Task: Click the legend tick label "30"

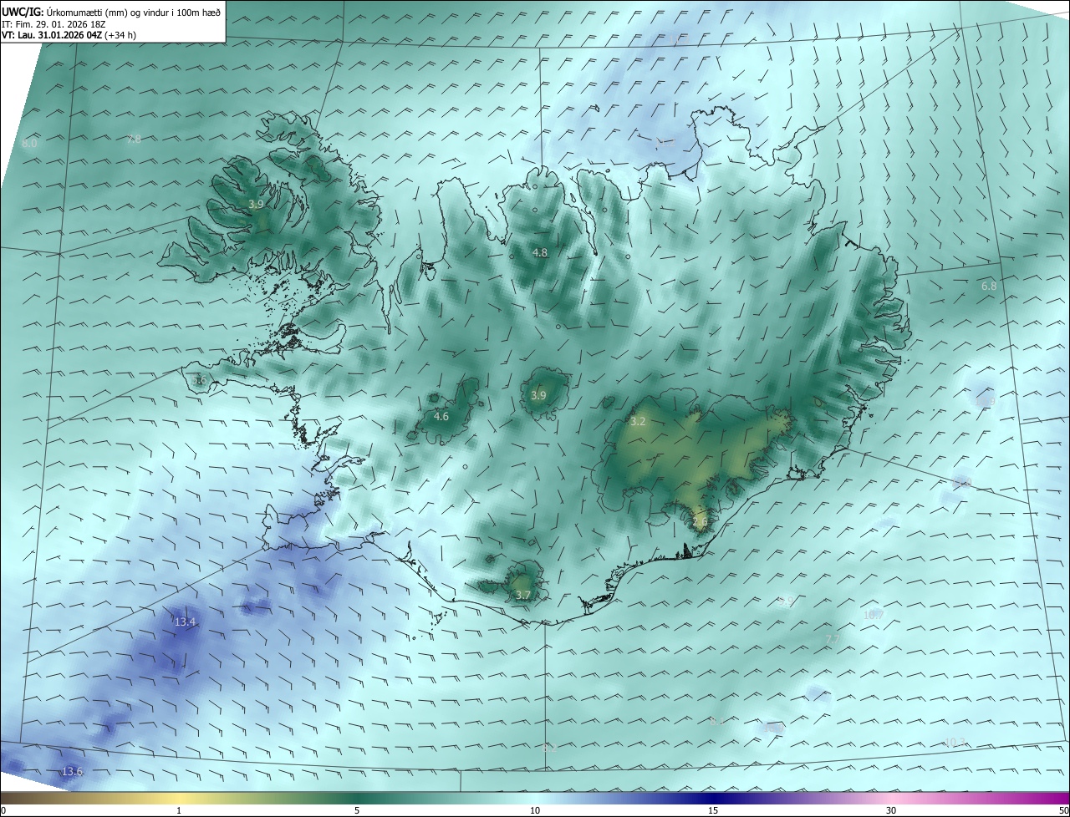Action: pyautogui.click(x=891, y=811)
